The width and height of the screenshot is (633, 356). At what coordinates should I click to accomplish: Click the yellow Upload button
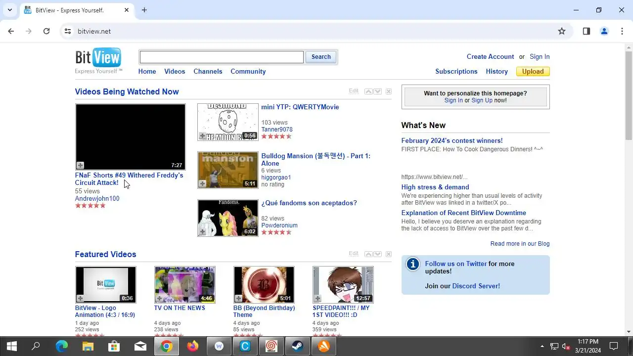[x=533, y=72]
